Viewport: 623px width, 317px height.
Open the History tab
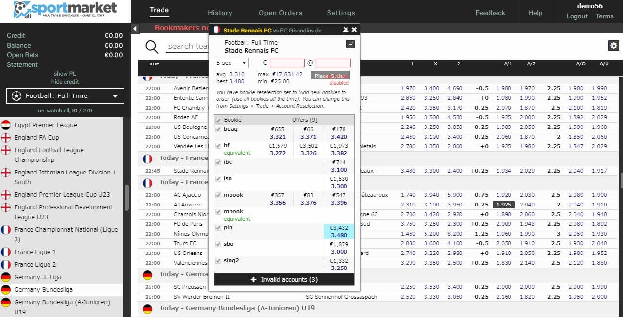(x=220, y=13)
